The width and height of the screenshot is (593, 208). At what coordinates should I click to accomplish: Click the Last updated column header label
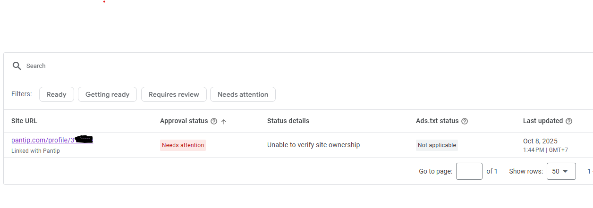pos(542,121)
